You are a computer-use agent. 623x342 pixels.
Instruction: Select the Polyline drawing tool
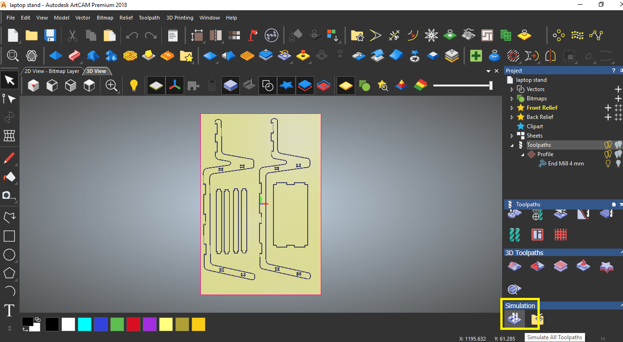tap(9, 217)
